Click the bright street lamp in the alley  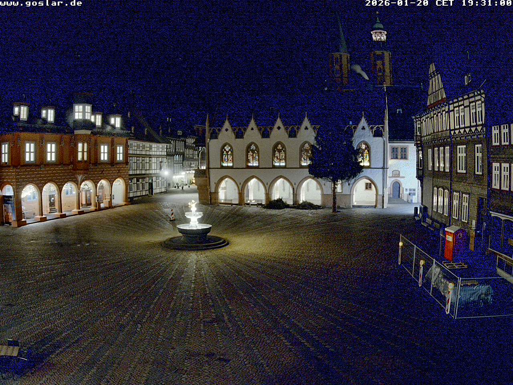click(166, 173)
